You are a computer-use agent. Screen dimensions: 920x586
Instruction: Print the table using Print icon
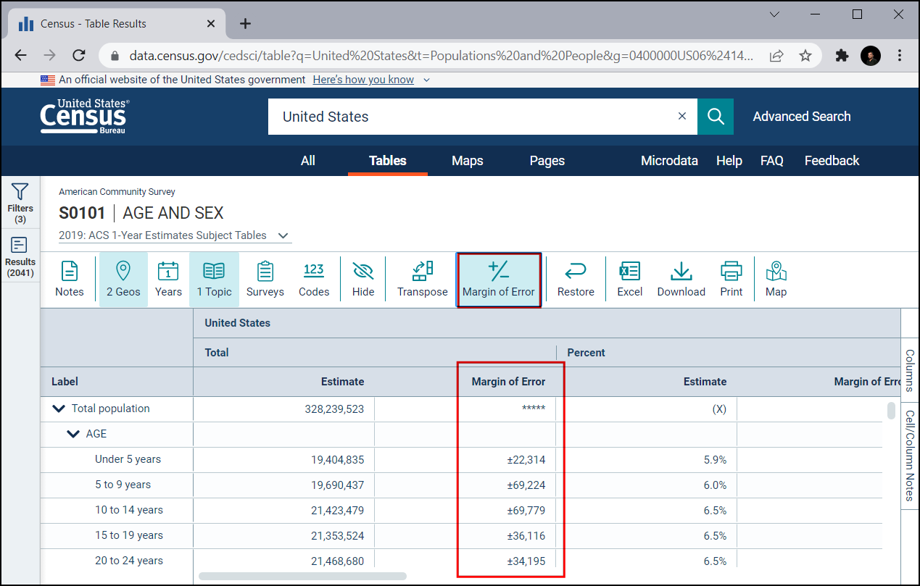731,279
